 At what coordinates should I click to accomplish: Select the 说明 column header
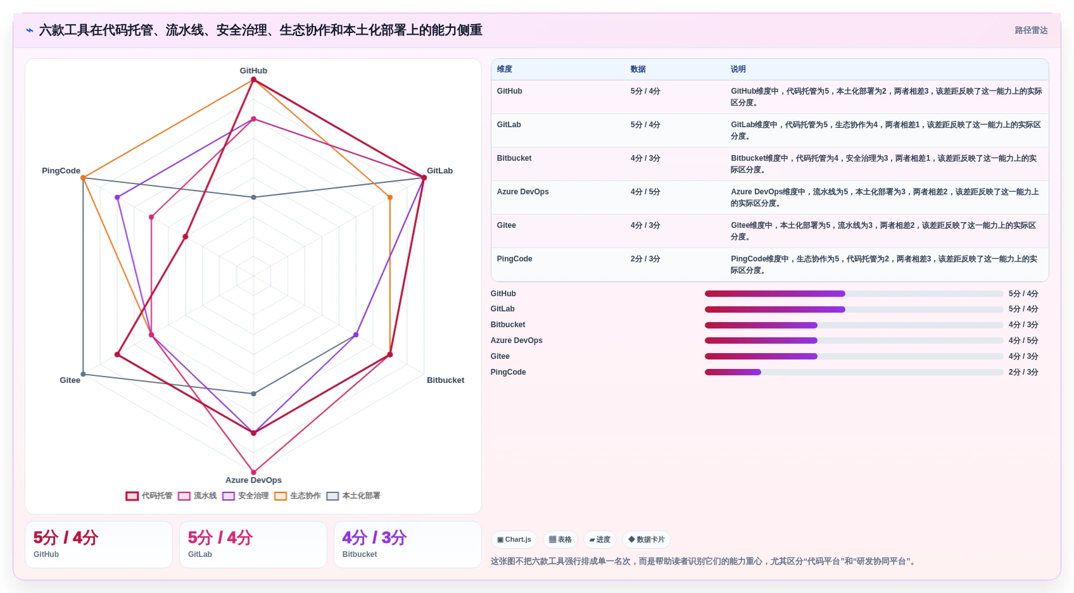(738, 70)
